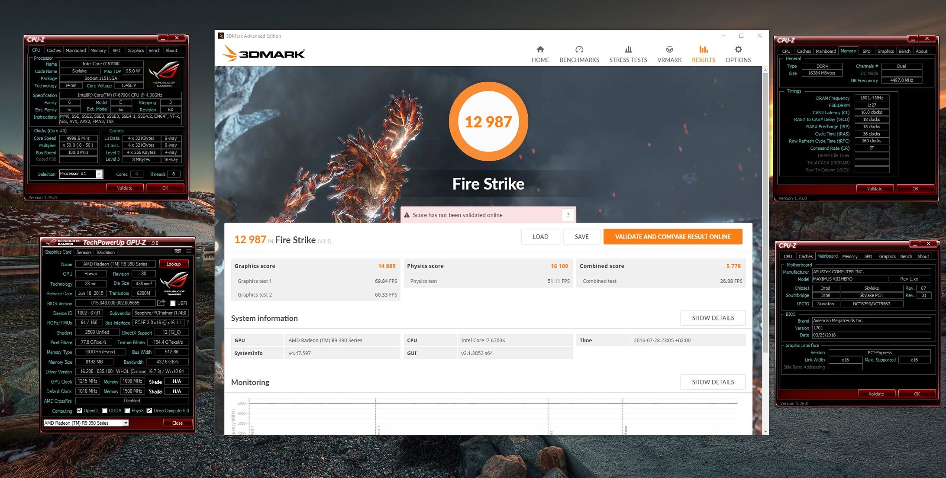Click DRAM Frequency value 1801.4 MHz

[x=872, y=98]
